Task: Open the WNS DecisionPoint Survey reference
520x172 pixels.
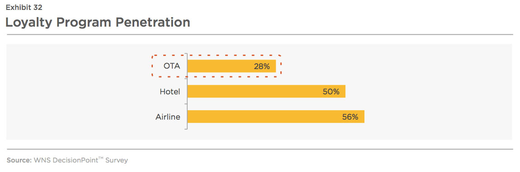Action: tap(80, 160)
